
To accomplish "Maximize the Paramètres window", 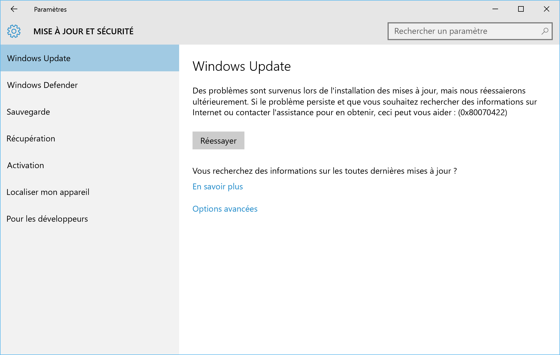I will (521, 9).
